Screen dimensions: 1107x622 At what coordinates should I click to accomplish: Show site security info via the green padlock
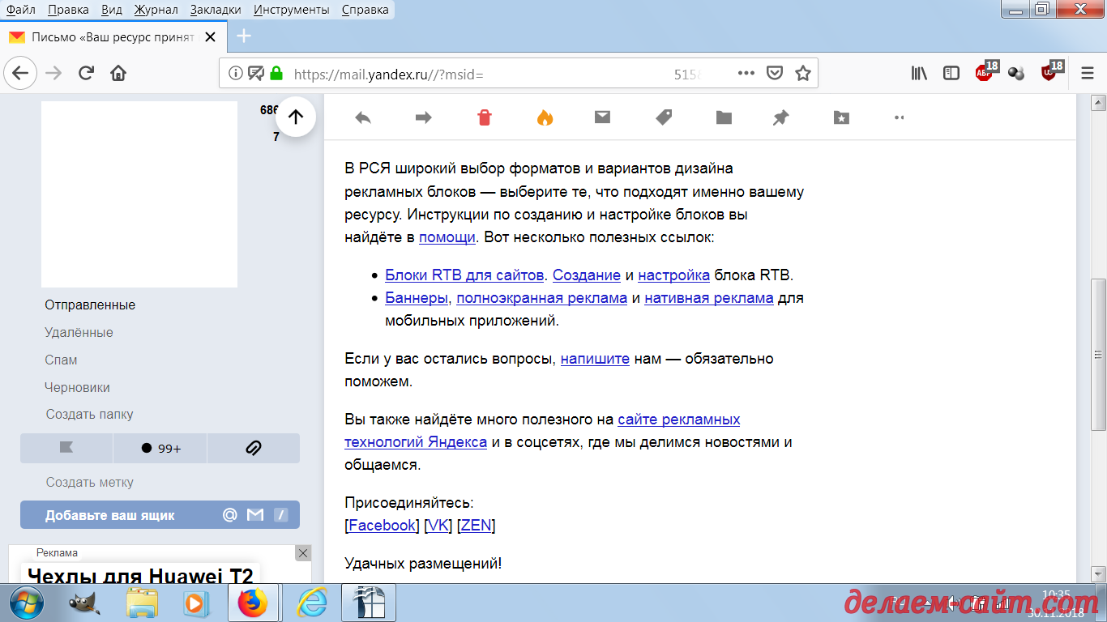(x=276, y=73)
